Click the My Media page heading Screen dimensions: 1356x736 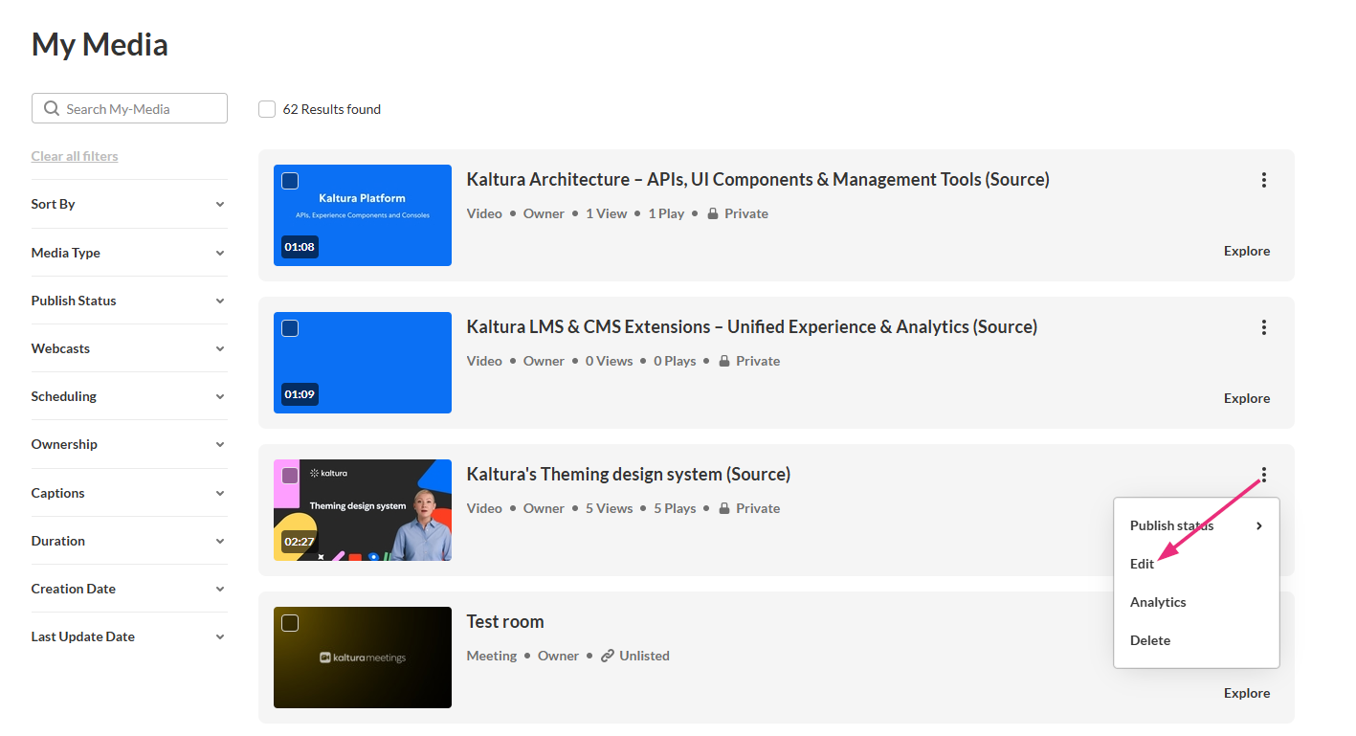tap(100, 44)
